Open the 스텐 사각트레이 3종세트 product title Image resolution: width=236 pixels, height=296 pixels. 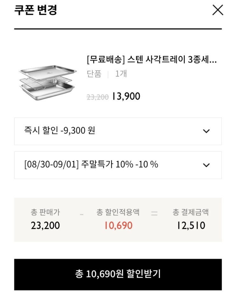(152, 59)
